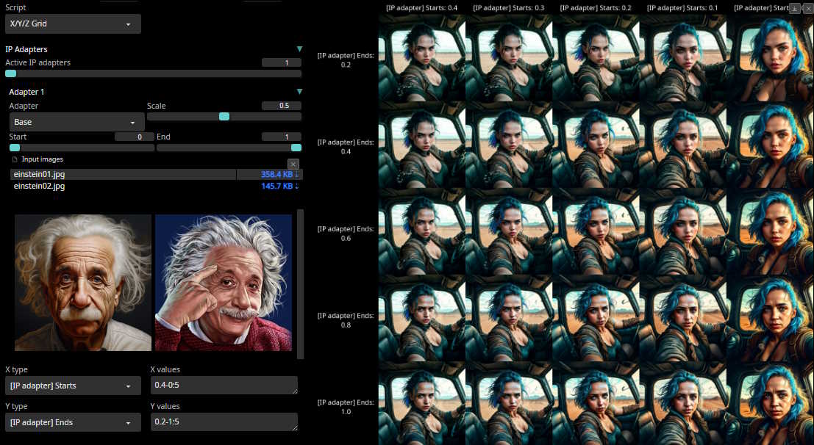Clear the uploaded input images
This screenshot has width=814, height=445.
point(293,163)
